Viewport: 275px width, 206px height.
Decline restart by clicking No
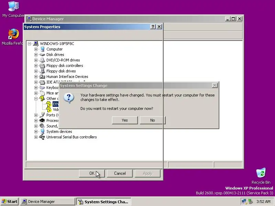[x=152, y=120]
